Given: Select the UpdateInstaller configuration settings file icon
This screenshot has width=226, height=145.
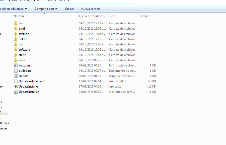Looking at the screenshot, I should (x=16, y=92).
